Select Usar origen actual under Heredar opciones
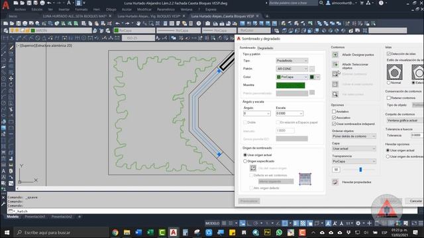The image size is (424, 238). (388, 150)
